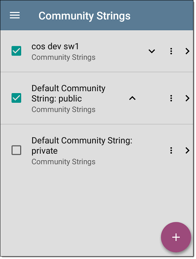
Task: Select the Default Community String: private title
Action: tap(82, 145)
